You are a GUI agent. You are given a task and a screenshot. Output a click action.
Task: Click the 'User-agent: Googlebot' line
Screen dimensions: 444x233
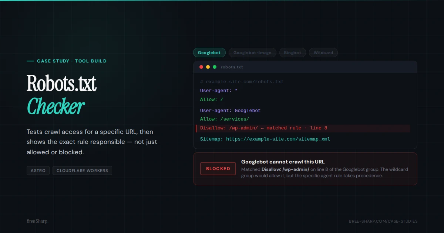(x=231, y=111)
